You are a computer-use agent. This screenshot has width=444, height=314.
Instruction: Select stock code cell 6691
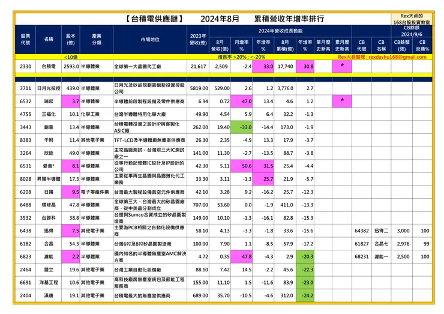point(25,283)
